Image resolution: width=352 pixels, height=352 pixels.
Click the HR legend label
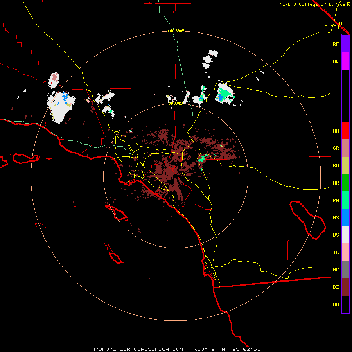(336, 183)
